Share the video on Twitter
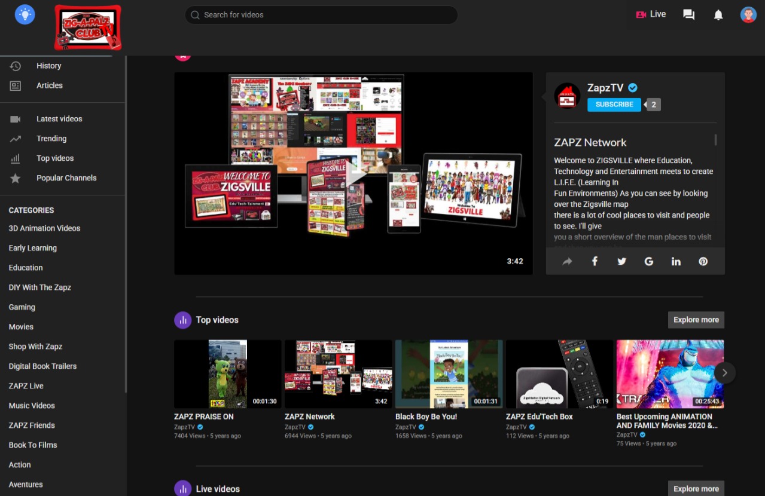The image size is (765, 496). (x=622, y=261)
